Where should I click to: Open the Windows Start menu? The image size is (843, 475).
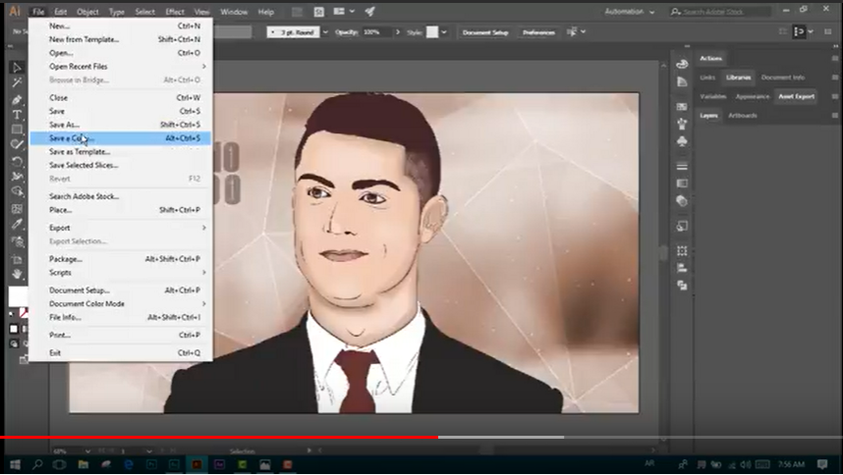[x=15, y=464]
